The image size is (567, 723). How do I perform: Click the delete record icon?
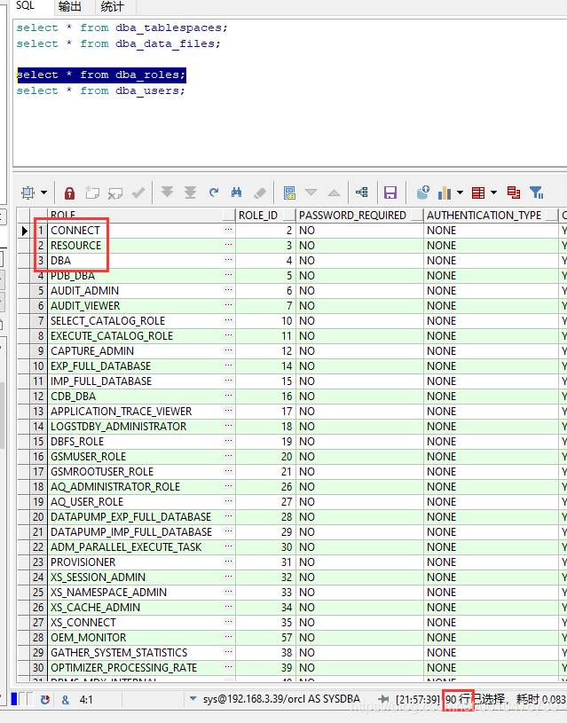(114, 193)
